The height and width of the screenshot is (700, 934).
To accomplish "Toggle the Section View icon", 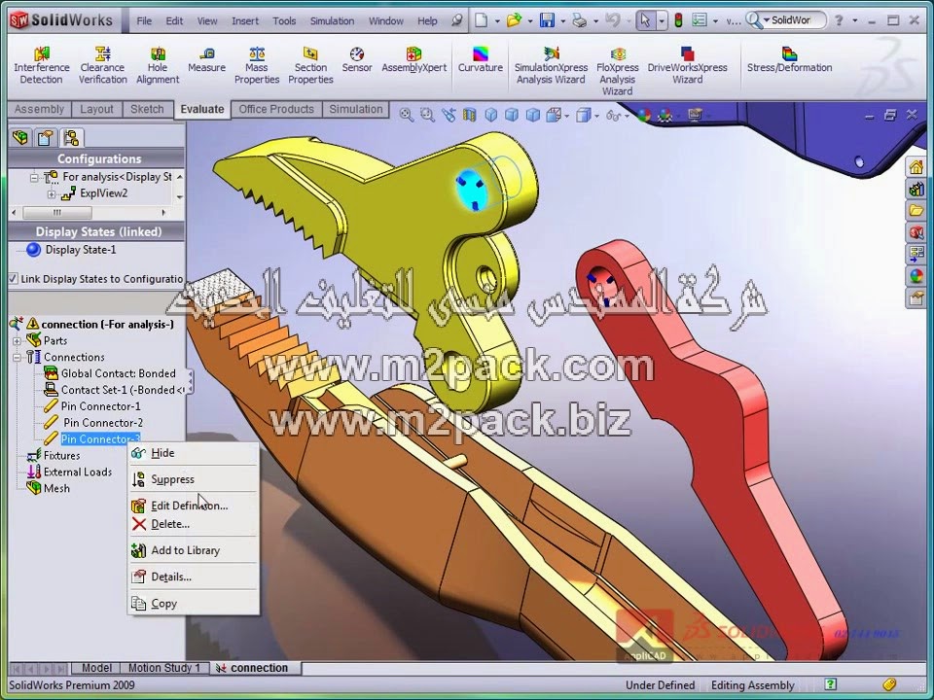I will (x=469, y=115).
